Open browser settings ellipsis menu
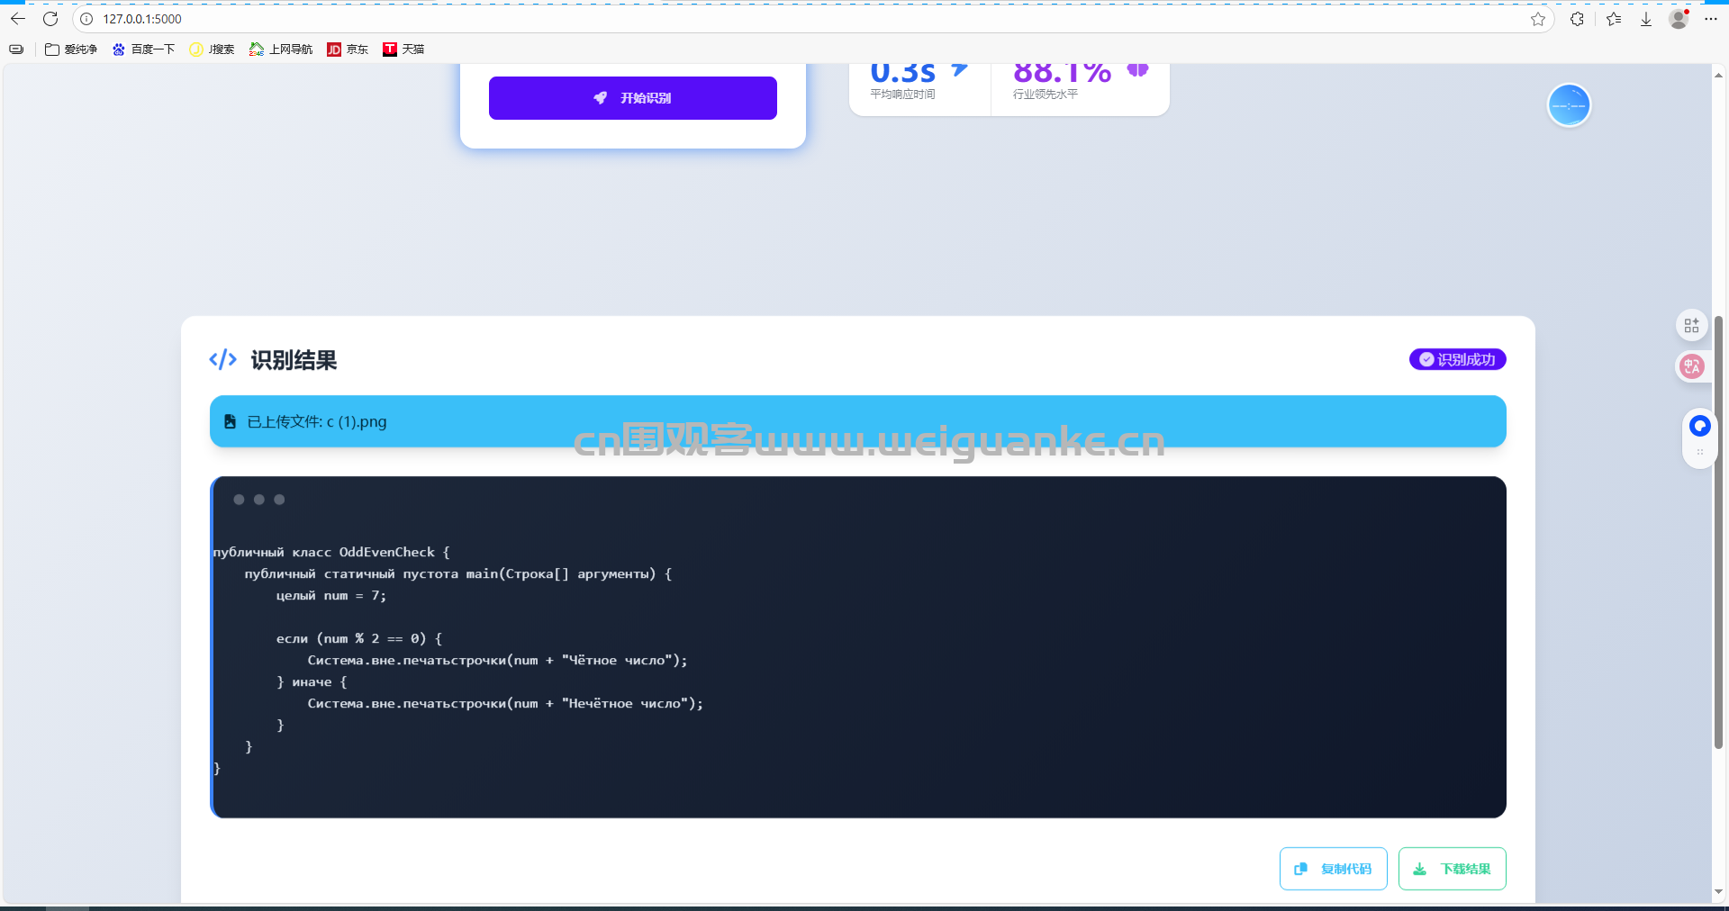1729x911 pixels. (1711, 19)
